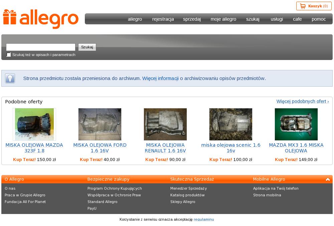Open Aplikacja na Twój telefon link
Screen dimensions: 334x226
[276, 188]
